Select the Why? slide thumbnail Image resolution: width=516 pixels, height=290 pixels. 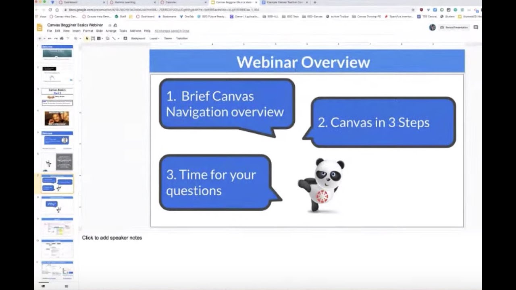tap(57, 205)
